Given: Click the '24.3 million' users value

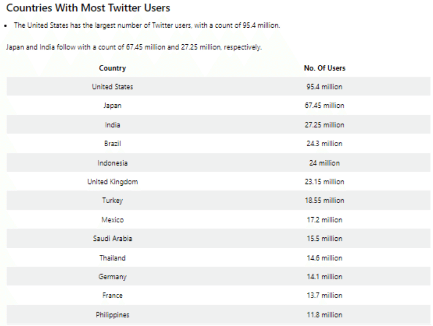Looking at the screenshot, I should click(x=324, y=144).
